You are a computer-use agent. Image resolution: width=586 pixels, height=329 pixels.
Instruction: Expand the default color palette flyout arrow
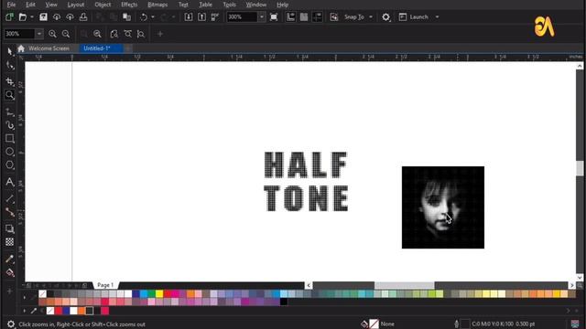[x=25, y=298]
